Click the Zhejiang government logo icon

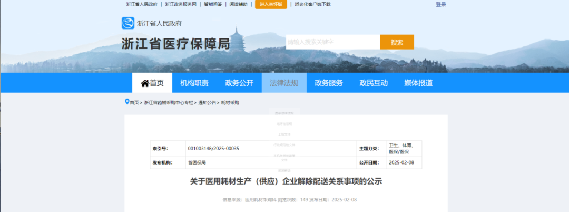tap(127, 23)
